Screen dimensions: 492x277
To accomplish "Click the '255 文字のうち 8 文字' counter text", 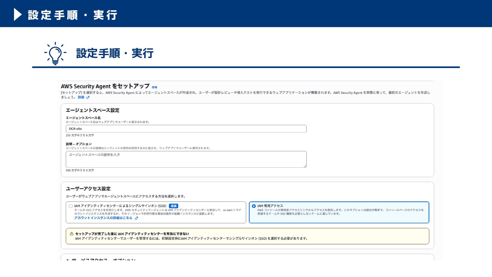I will [x=80, y=135].
